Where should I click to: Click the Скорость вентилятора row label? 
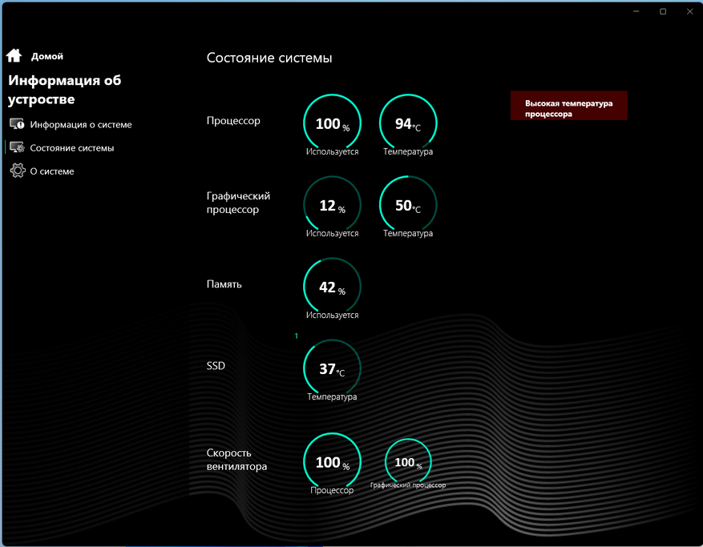tap(236, 460)
